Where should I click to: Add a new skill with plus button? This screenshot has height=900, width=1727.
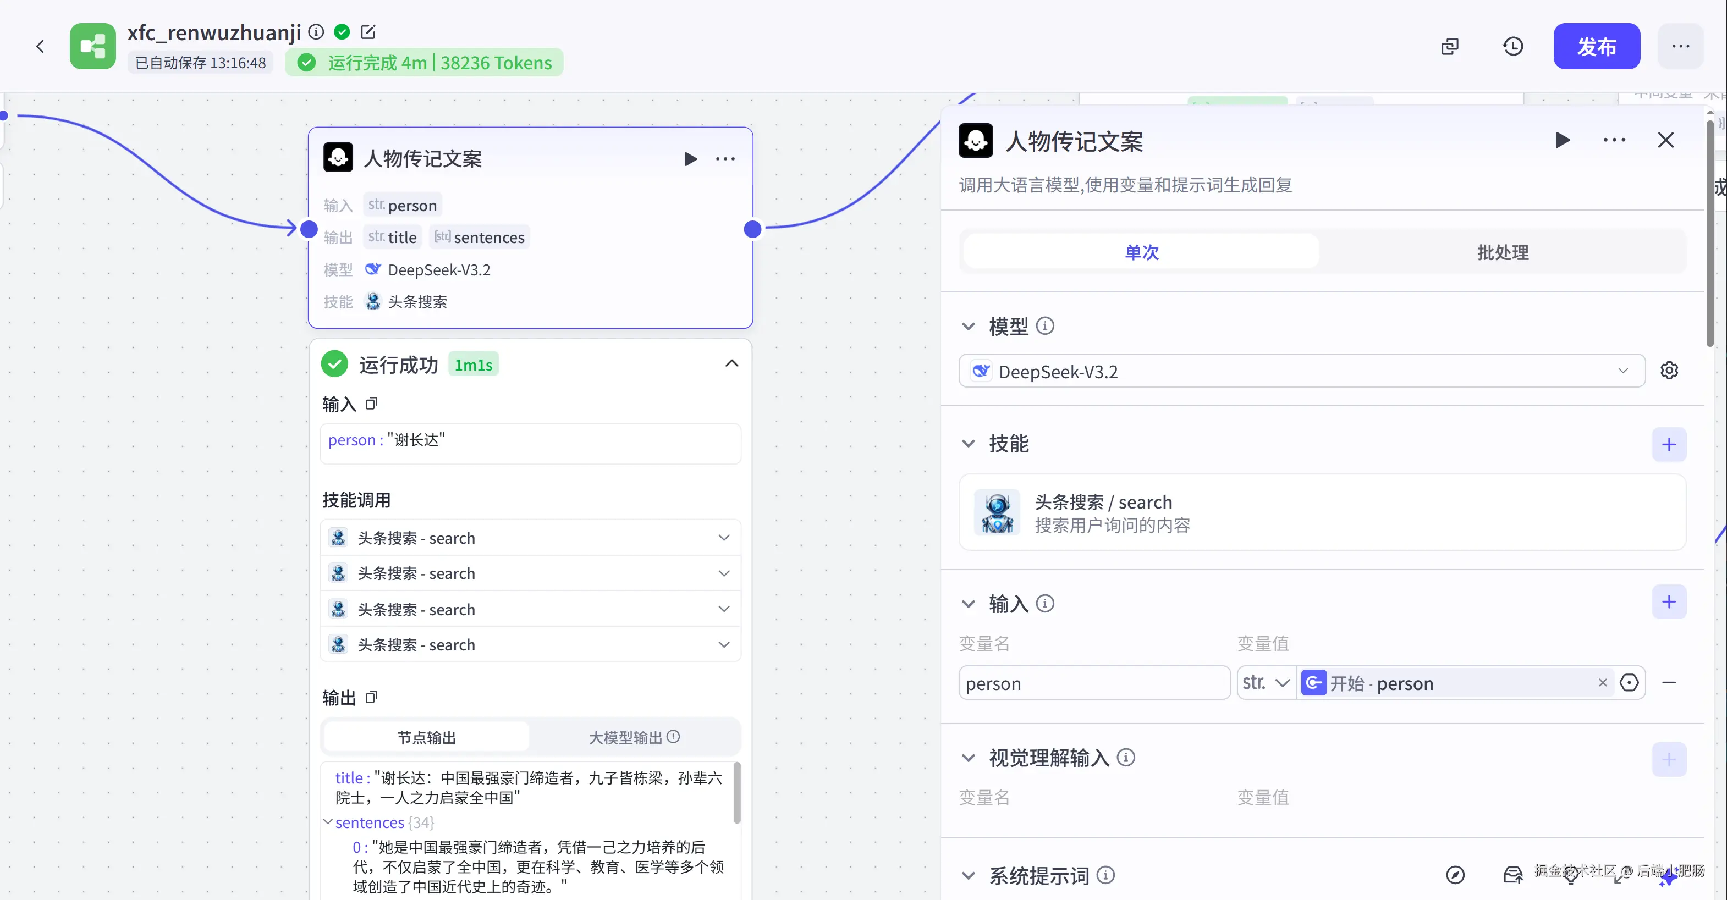[1669, 444]
